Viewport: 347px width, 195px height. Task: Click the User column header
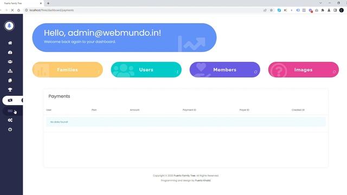[x=49, y=110]
